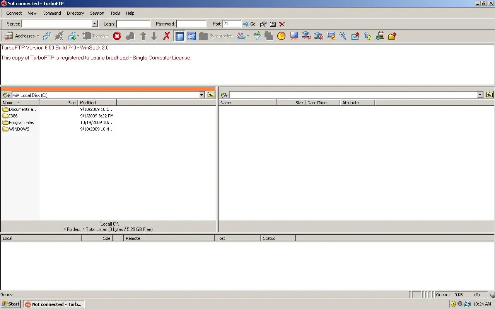Viewport: 495px width, 309px height.
Task: Click the grayed Transfer button
Action: [x=96, y=36]
